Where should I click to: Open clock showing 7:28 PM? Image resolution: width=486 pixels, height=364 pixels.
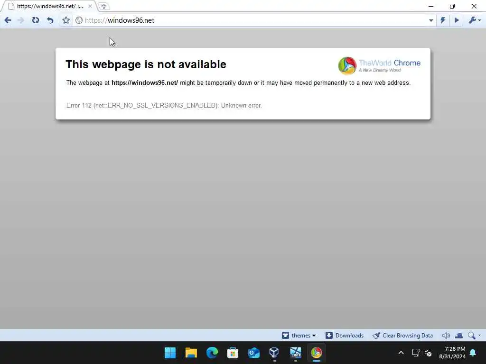coord(452,353)
